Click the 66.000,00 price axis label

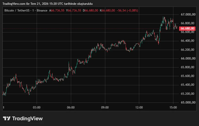click(188, 58)
